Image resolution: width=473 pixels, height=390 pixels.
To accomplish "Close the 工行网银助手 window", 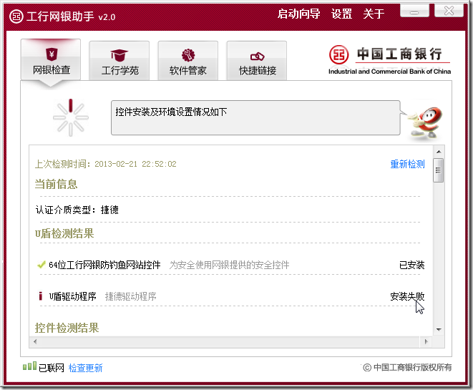I will point(449,11).
